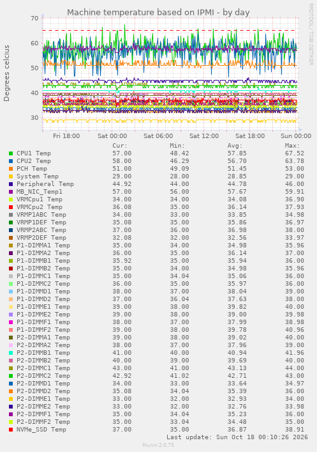This screenshot has height=452, width=317.
Task: Click the 'VRMP2DEF Temp' legend label
Action: (x=41, y=238)
